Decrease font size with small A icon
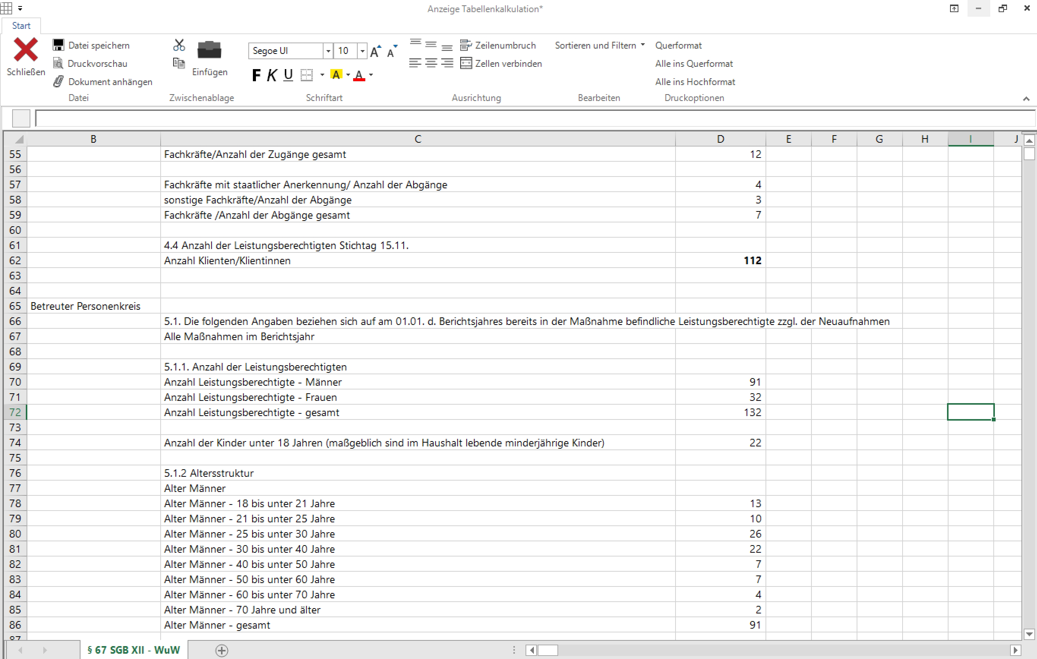Image resolution: width=1037 pixels, height=659 pixels. 392,51
